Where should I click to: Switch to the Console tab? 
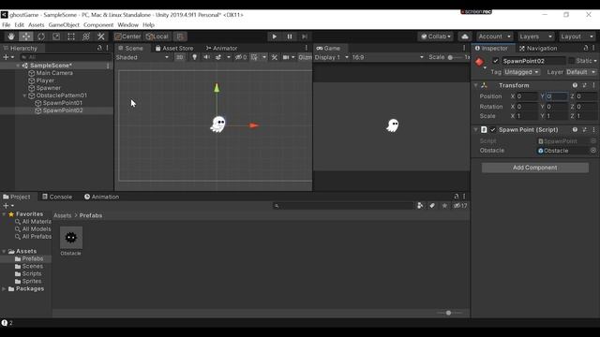point(57,197)
